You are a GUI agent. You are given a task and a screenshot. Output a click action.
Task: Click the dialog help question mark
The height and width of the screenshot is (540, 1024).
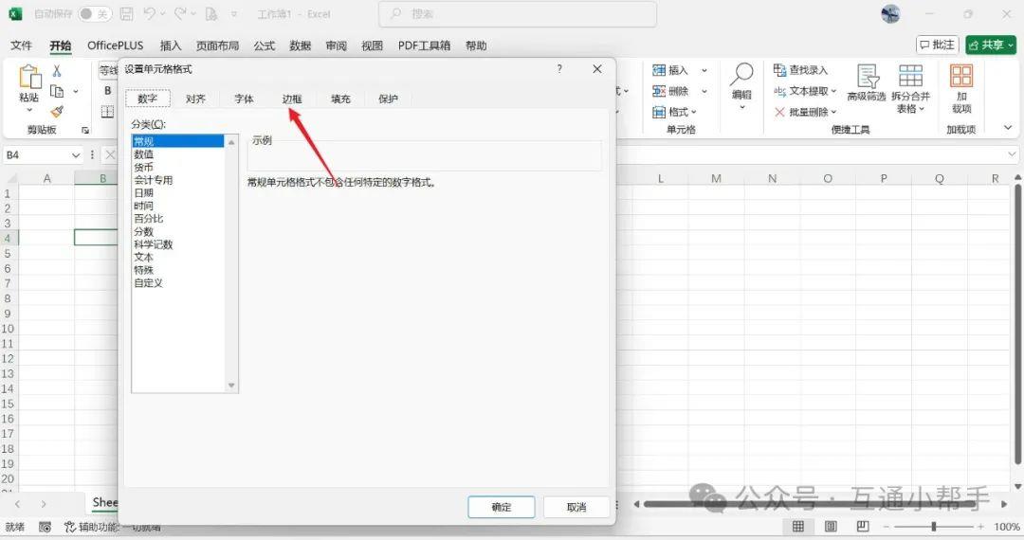point(559,68)
